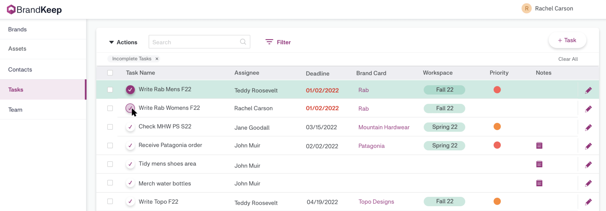
Task: Edit Check MHW PS S22 pencil icon
Action: 588,127
